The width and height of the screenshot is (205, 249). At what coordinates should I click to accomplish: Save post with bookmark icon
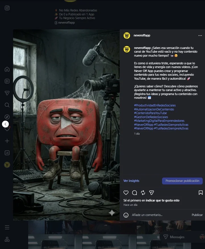click(200, 193)
